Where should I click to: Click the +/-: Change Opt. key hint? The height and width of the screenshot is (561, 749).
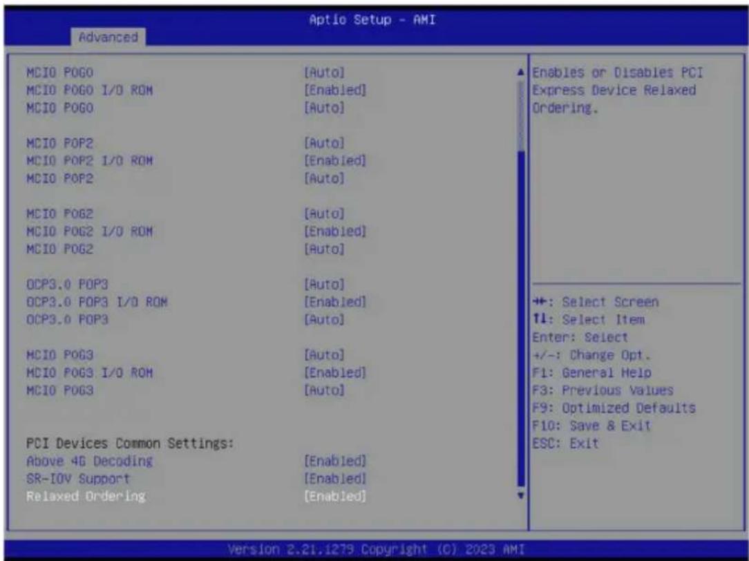pyautogui.click(x=591, y=355)
